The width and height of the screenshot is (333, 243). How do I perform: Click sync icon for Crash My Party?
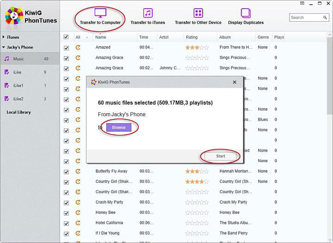tap(78, 202)
